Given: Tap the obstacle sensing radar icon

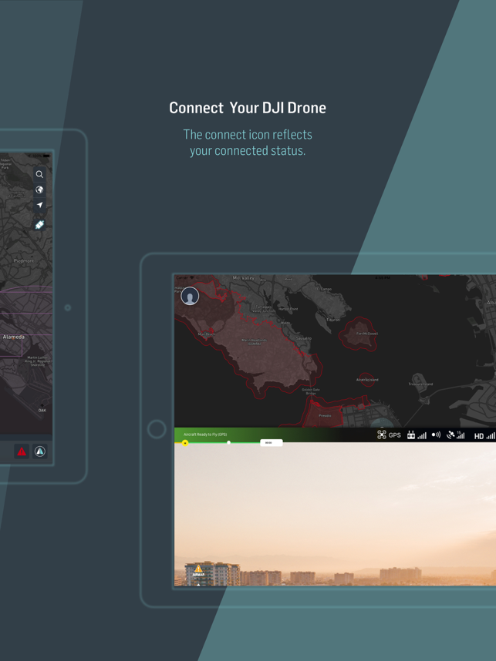Looking at the screenshot, I should [436, 435].
